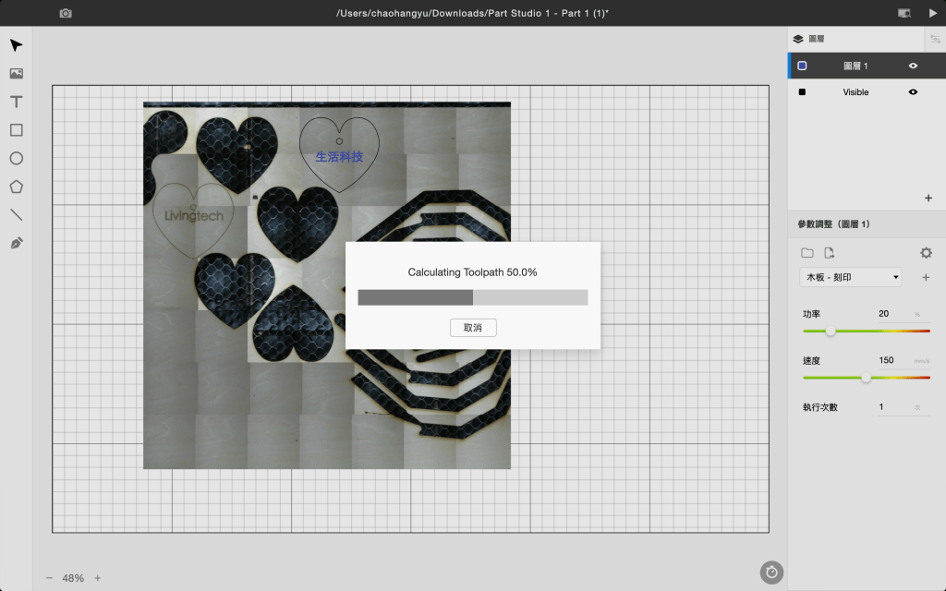Pick the Rectangle shape tool
The height and width of the screenshot is (591, 946).
(x=16, y=130)
